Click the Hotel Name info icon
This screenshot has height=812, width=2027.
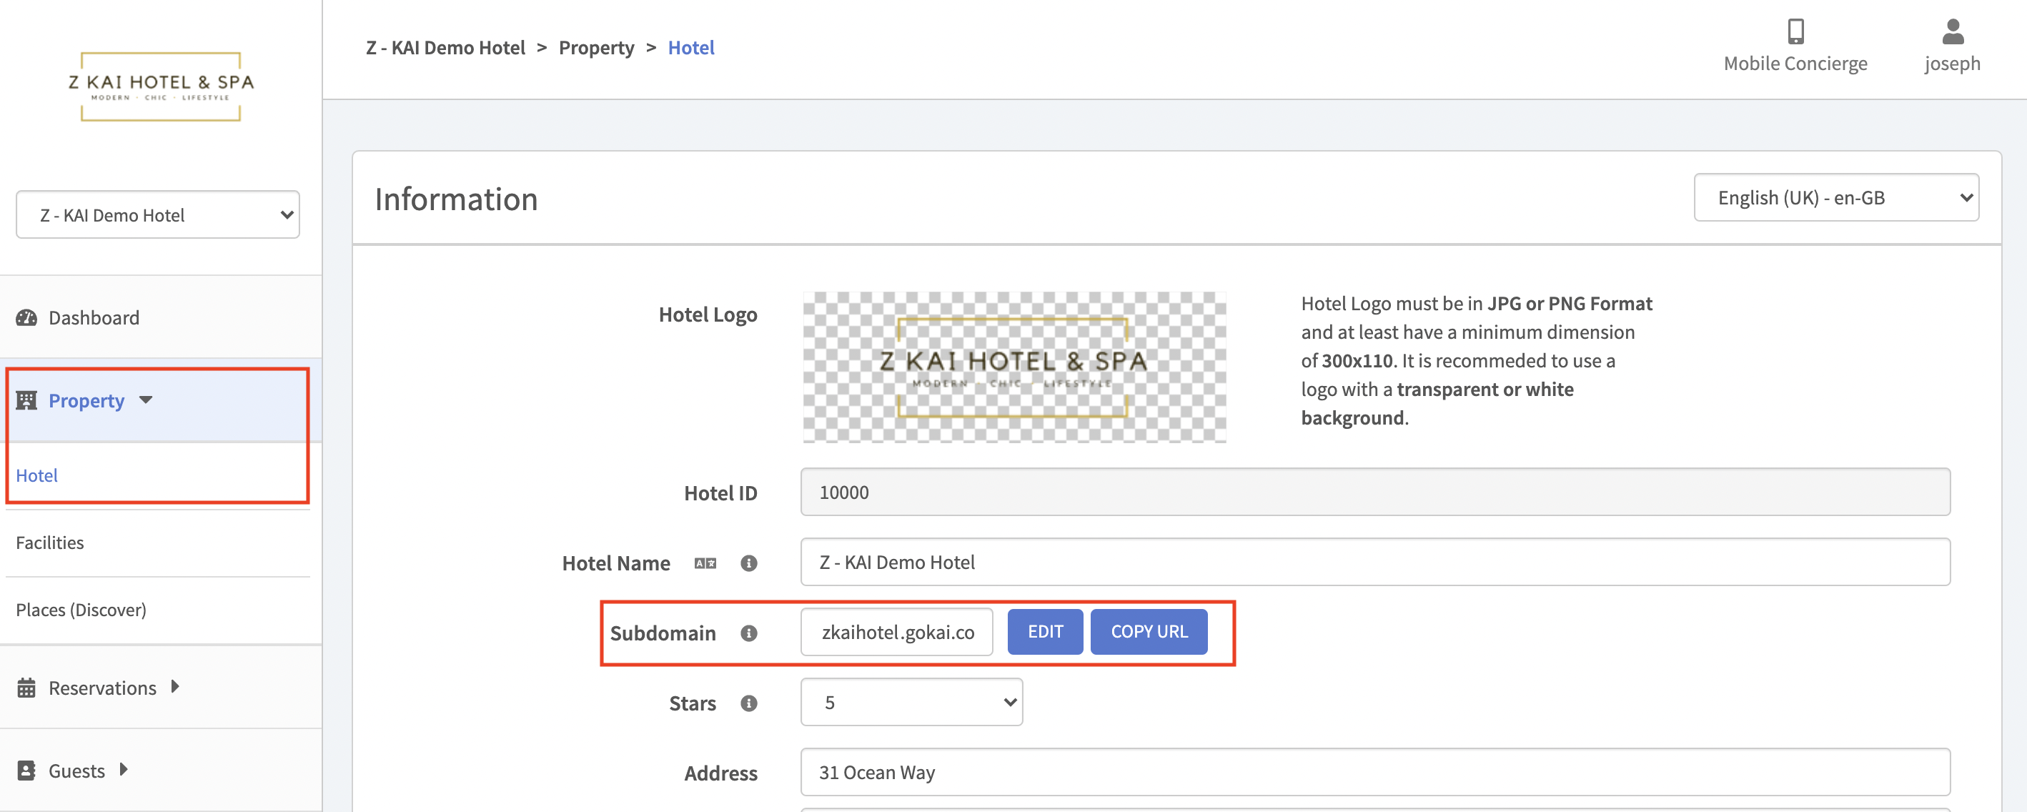(748, 563)
